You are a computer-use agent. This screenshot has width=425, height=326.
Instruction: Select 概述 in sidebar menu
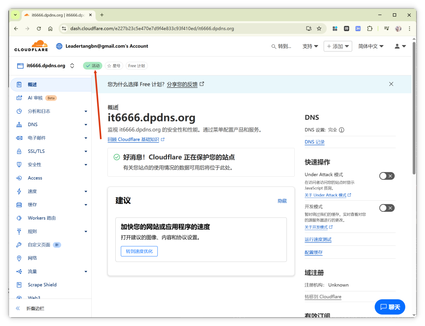[x=51, y=84]
